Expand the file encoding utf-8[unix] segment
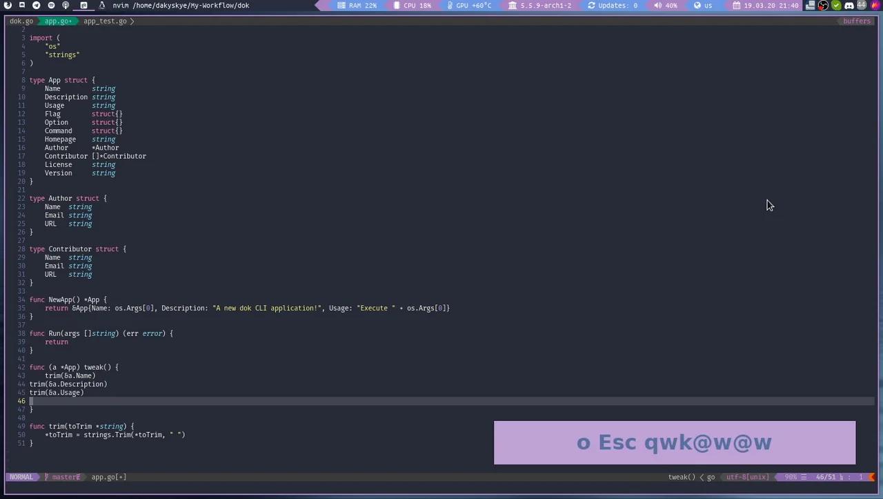The width and height of the screenshot is (883, 499). tap(747, 476)
